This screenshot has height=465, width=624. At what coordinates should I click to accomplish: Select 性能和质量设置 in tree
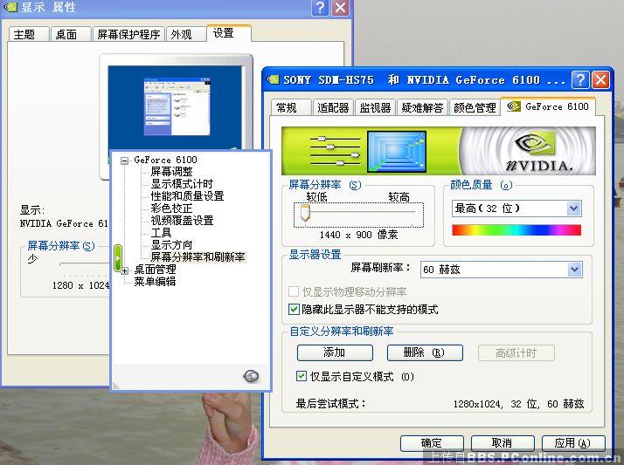click(187, 196)
